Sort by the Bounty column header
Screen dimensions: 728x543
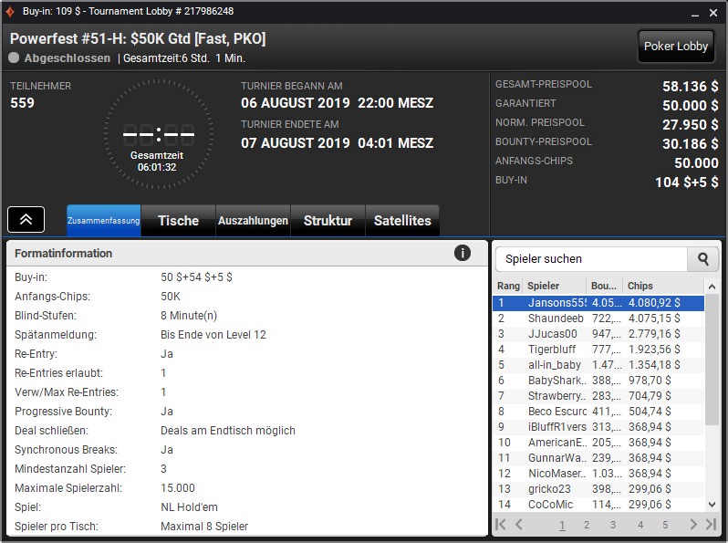tap(605, 286)
